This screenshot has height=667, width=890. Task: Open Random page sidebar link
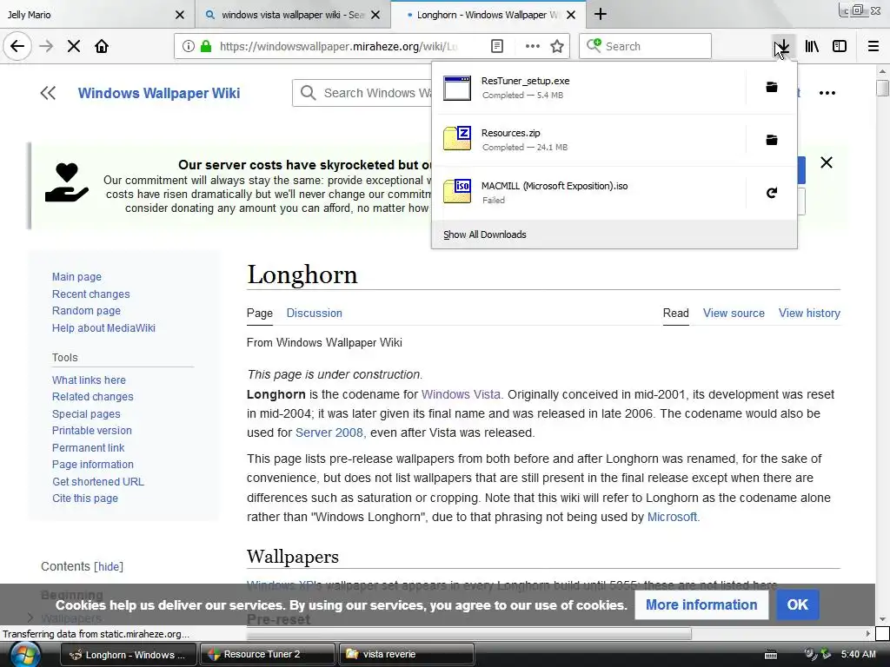click(86, 311)
